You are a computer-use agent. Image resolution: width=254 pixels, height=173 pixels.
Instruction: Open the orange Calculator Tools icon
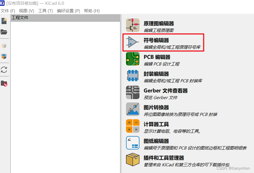point(133,126)
